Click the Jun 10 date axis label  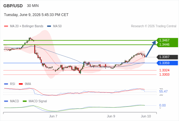pyautogui.click(x=146, y=116)
